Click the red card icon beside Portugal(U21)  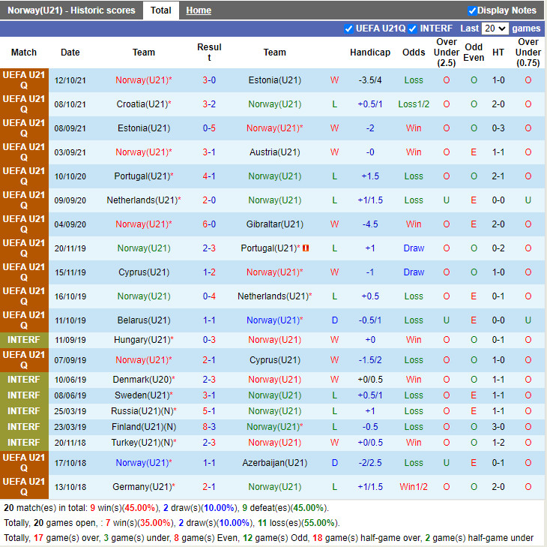pos(305,248)
